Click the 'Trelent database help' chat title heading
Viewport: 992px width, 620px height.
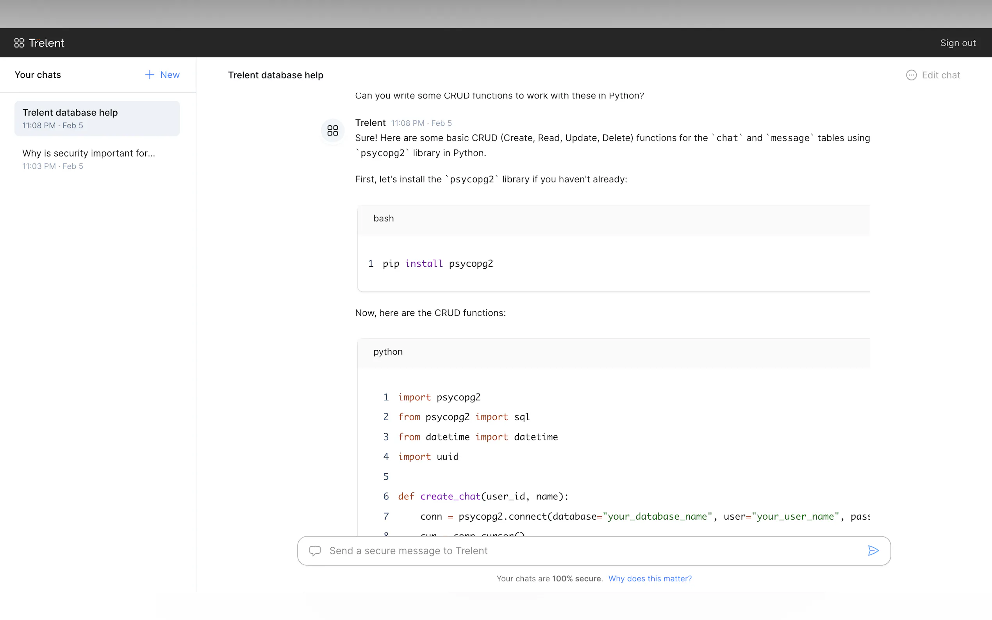pos(276,75)
